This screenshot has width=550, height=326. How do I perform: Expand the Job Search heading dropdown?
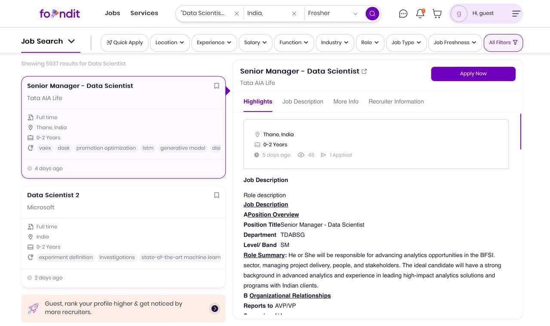tap(48, 41)
